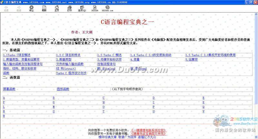Open function index letter I
The width and height of the screenshot is (258, 139).
pos(154,103)
